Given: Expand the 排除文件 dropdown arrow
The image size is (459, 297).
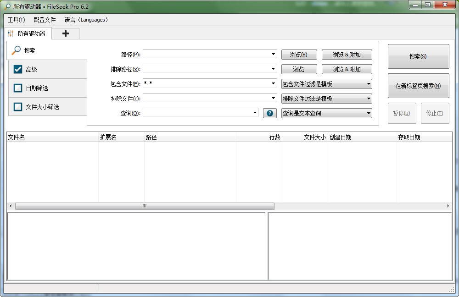Looking at the screenshot, I should pos(273,98).
